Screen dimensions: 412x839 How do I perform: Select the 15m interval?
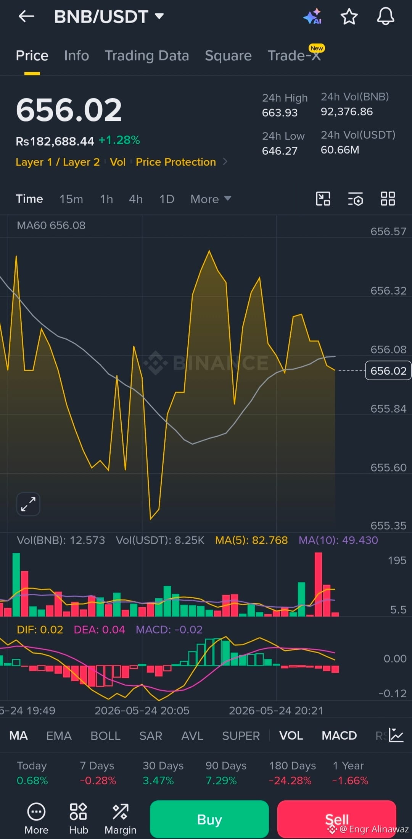tap(71, 199)
